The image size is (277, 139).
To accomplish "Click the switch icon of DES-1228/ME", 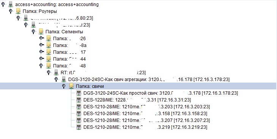I will coord(79,100).
